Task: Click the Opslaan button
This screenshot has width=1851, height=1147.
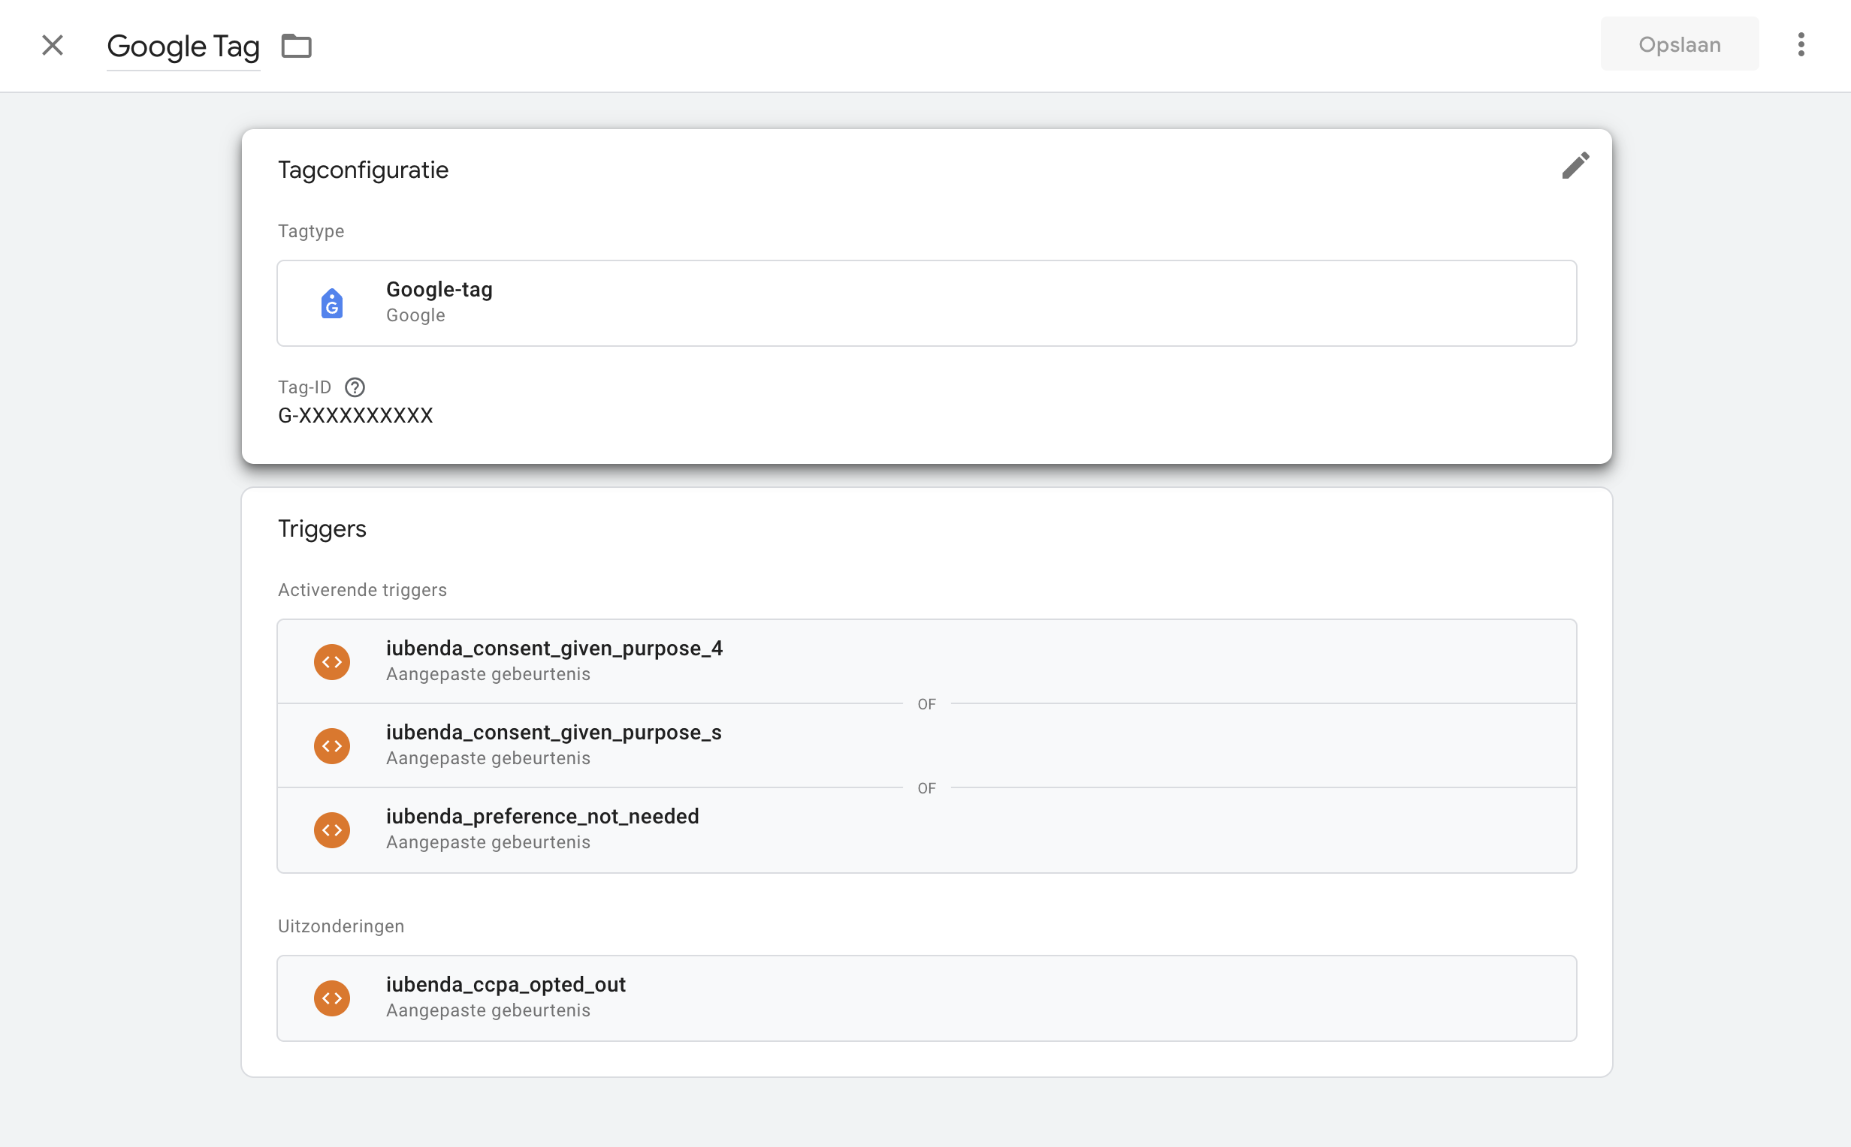Action: pos(1679,44)
